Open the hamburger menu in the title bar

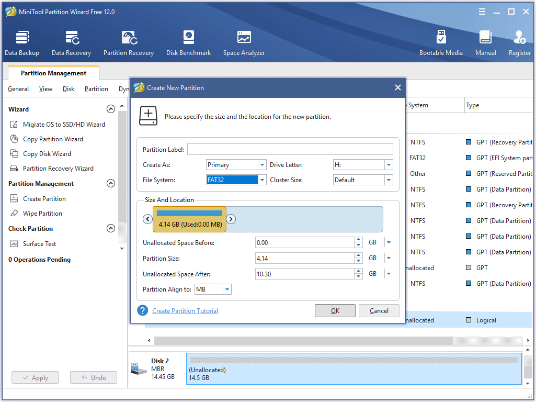[x=482, y=12]
